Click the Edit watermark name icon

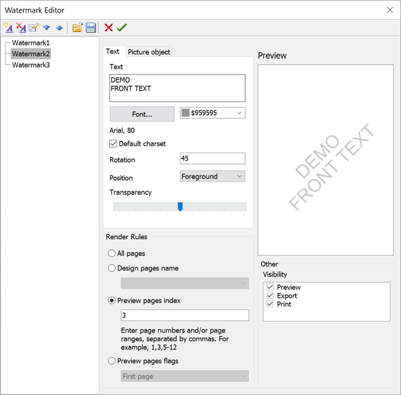pyautogui.click(x=34, y=27)
